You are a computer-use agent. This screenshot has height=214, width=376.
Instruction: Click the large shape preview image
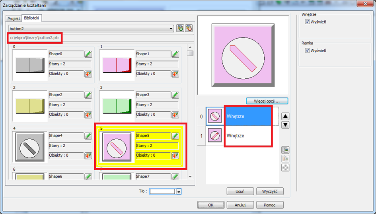click(243, 55)
